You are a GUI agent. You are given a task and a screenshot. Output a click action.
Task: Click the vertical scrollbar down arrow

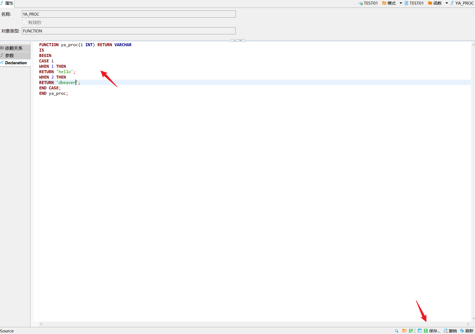473,319
